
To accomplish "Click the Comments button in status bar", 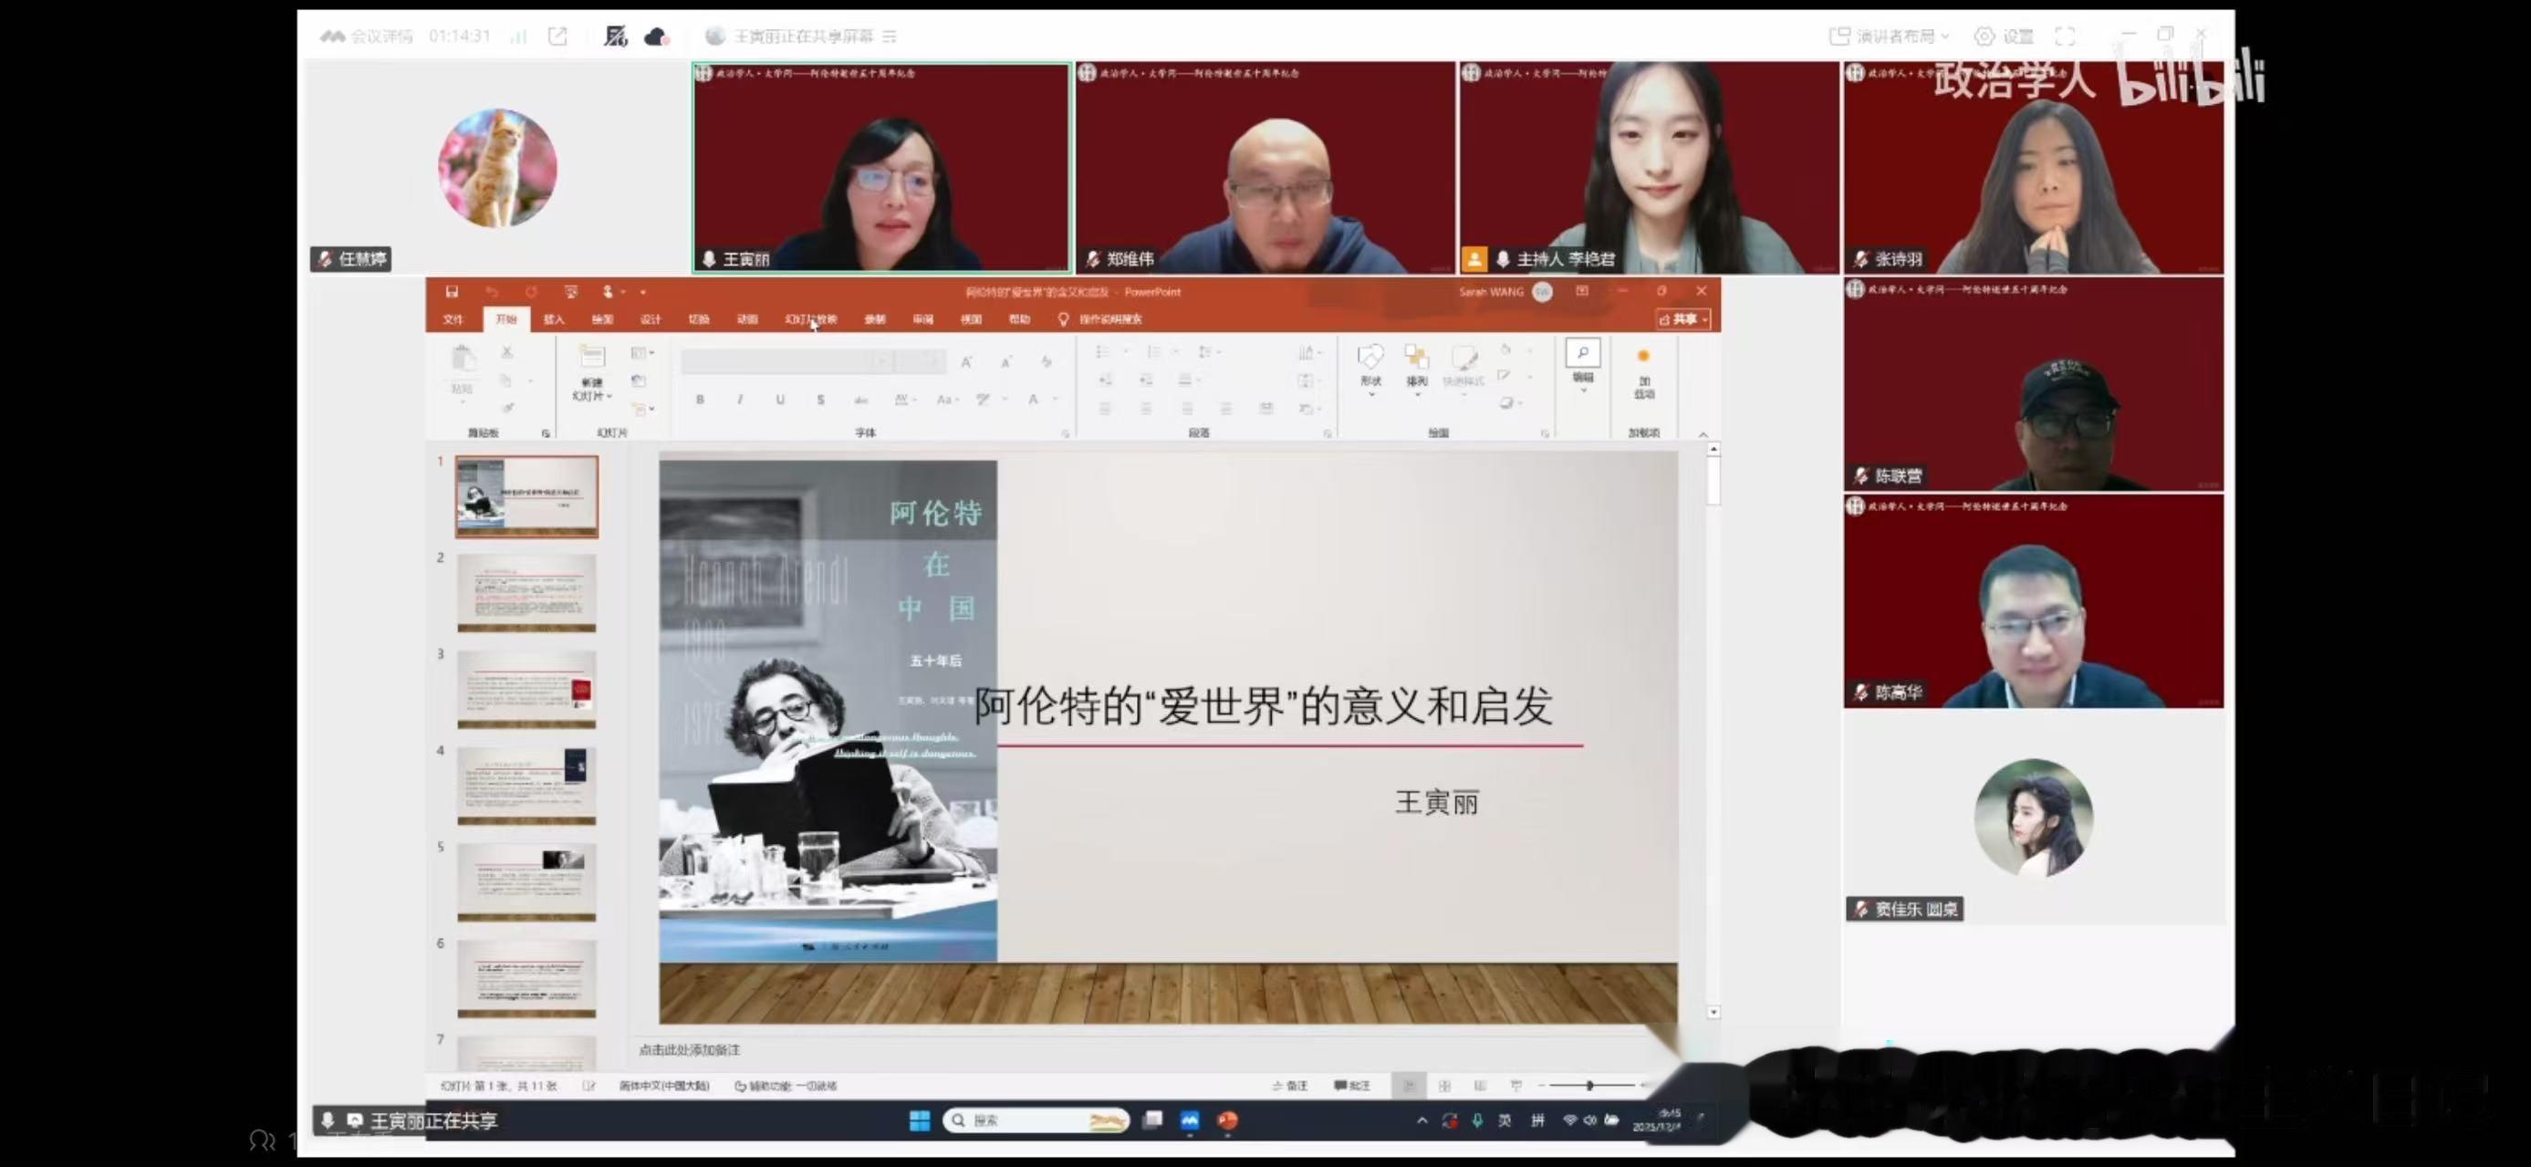I will (1352, 1086).
